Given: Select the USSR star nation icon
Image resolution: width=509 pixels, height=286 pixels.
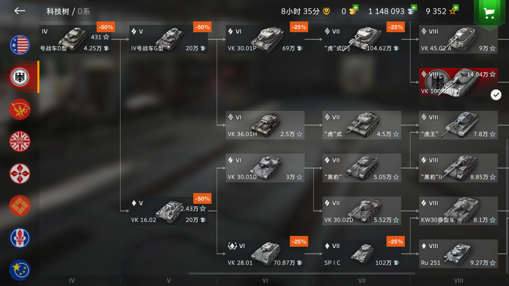Looking at the screenshot, I should click(x=20, y=109).
